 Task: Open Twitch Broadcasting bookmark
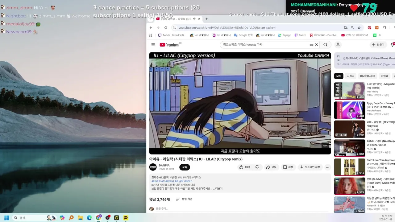172,35
